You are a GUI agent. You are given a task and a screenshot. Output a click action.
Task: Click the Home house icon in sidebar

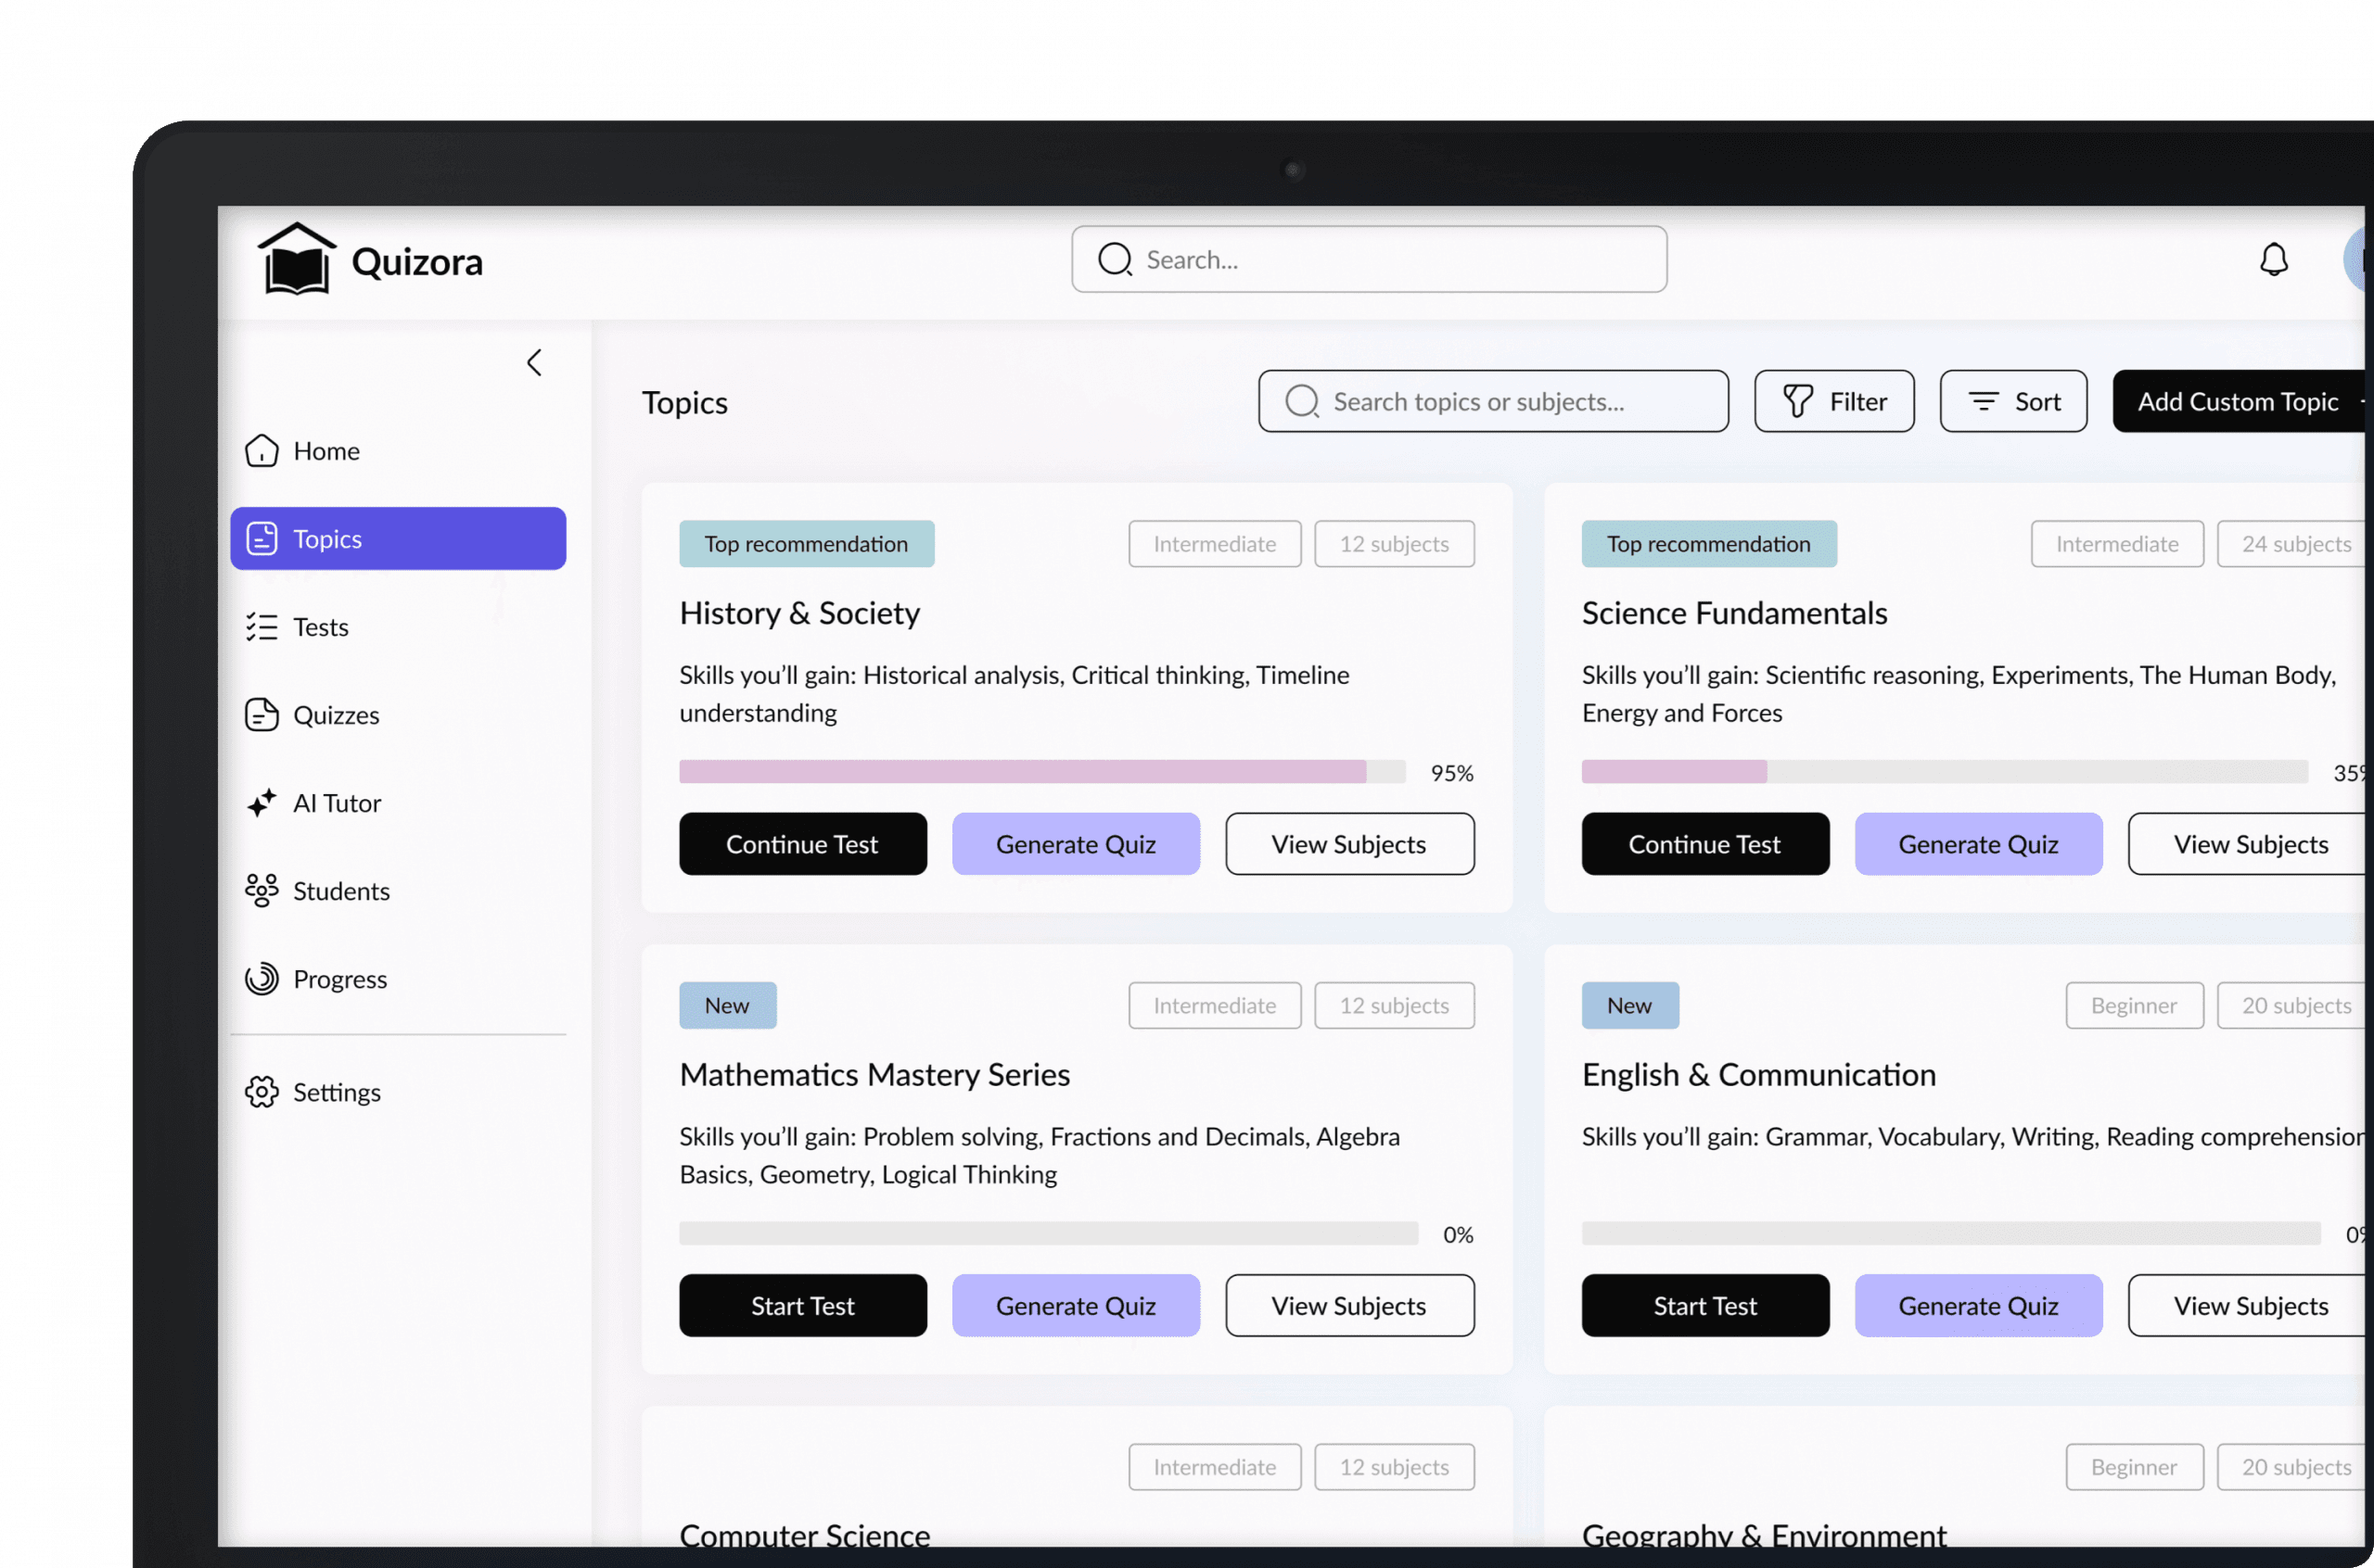tap(262, 451)
